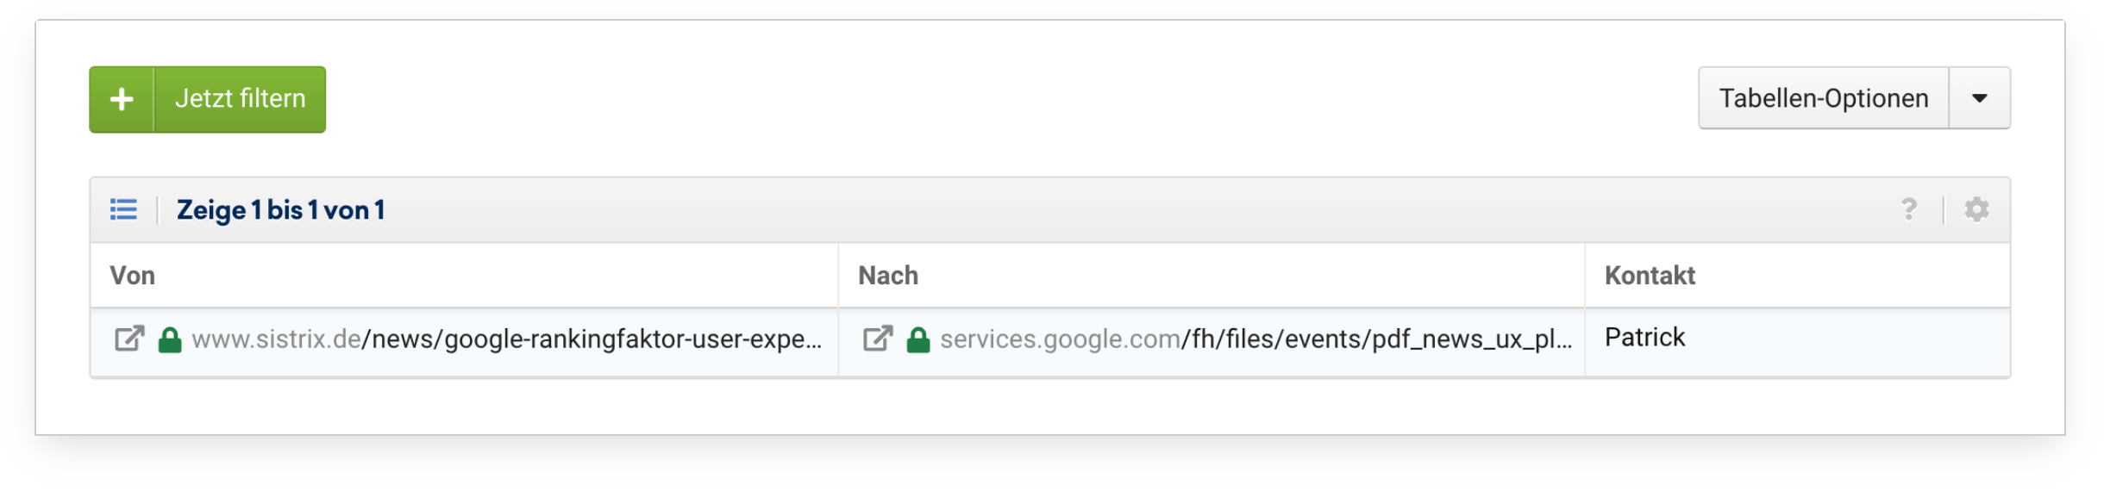Click the external link icon in the Von column
The image size is (2104, 491).
[129, 339]
